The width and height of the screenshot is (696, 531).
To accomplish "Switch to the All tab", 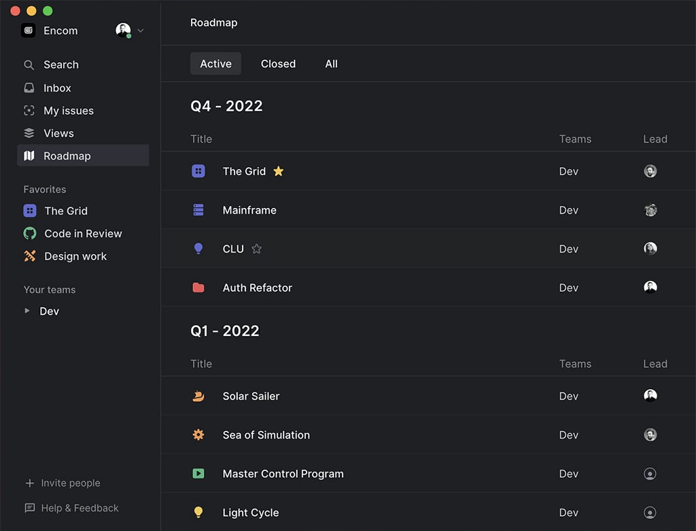I will click(x=331, y=63).
